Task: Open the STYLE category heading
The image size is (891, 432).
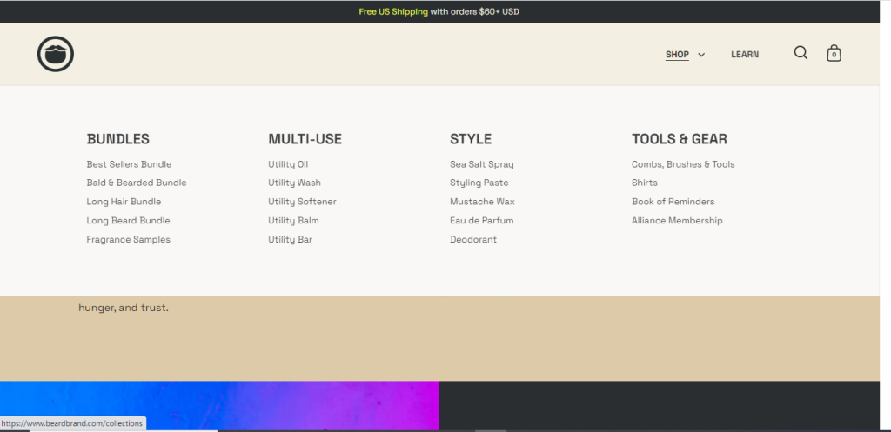Action: 471,139
